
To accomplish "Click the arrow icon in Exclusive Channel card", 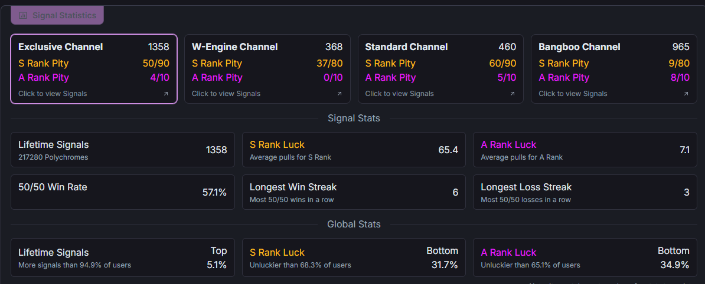I will (x=166, y=94).
